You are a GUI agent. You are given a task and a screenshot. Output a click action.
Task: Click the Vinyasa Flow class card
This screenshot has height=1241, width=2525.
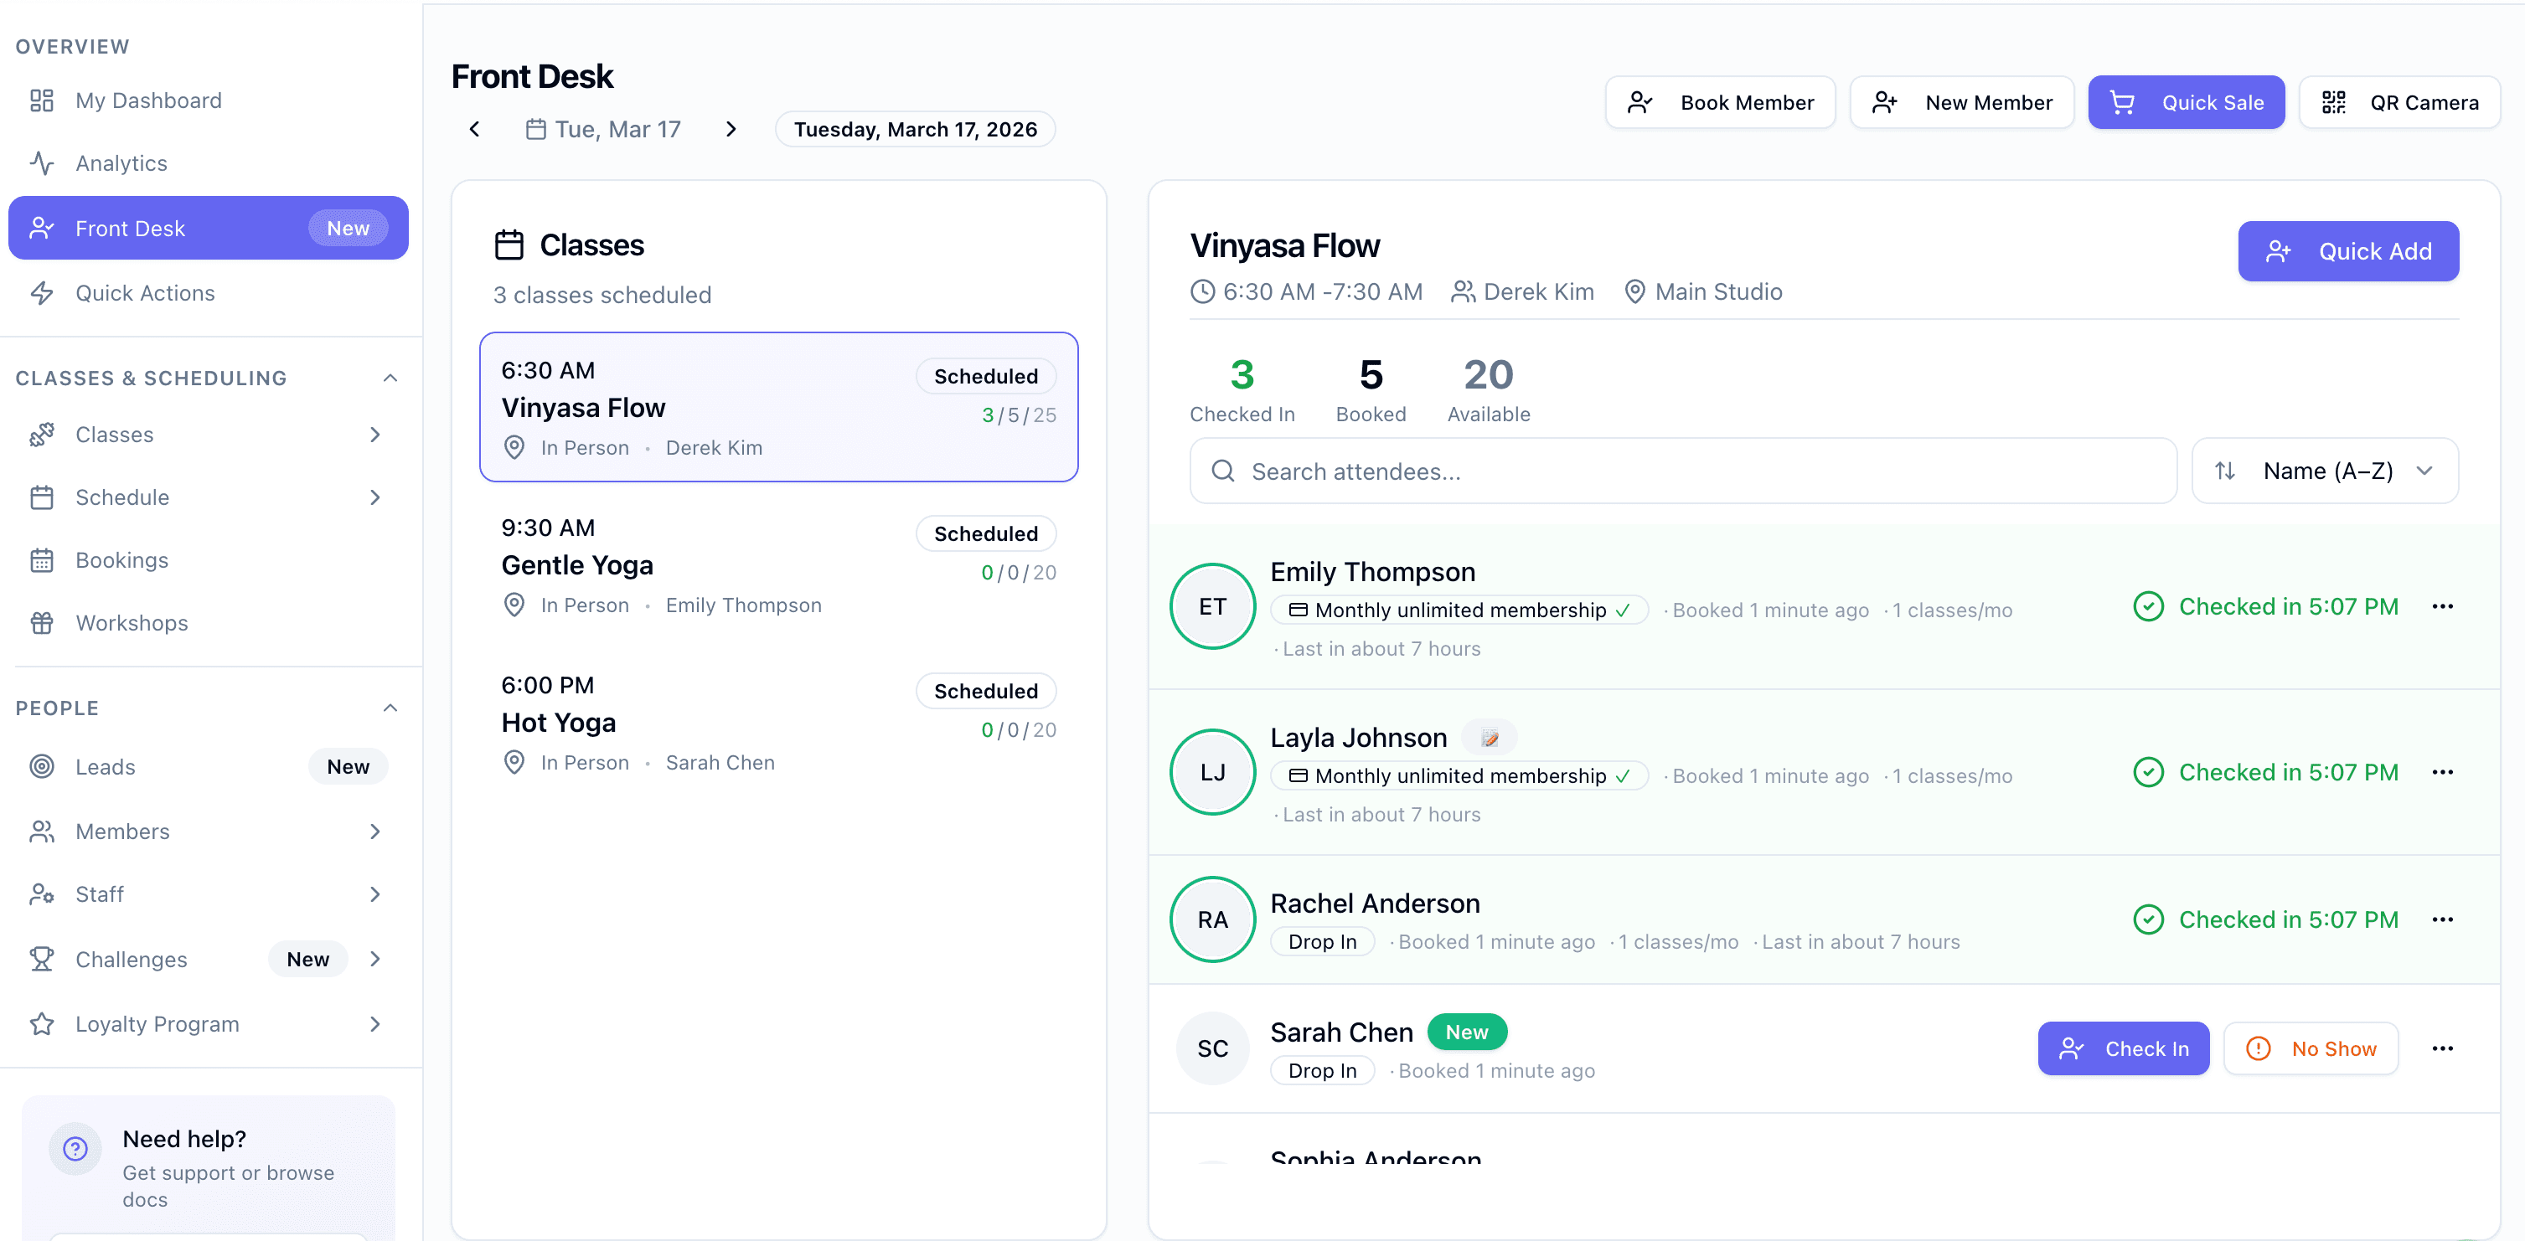click(778, 406)
